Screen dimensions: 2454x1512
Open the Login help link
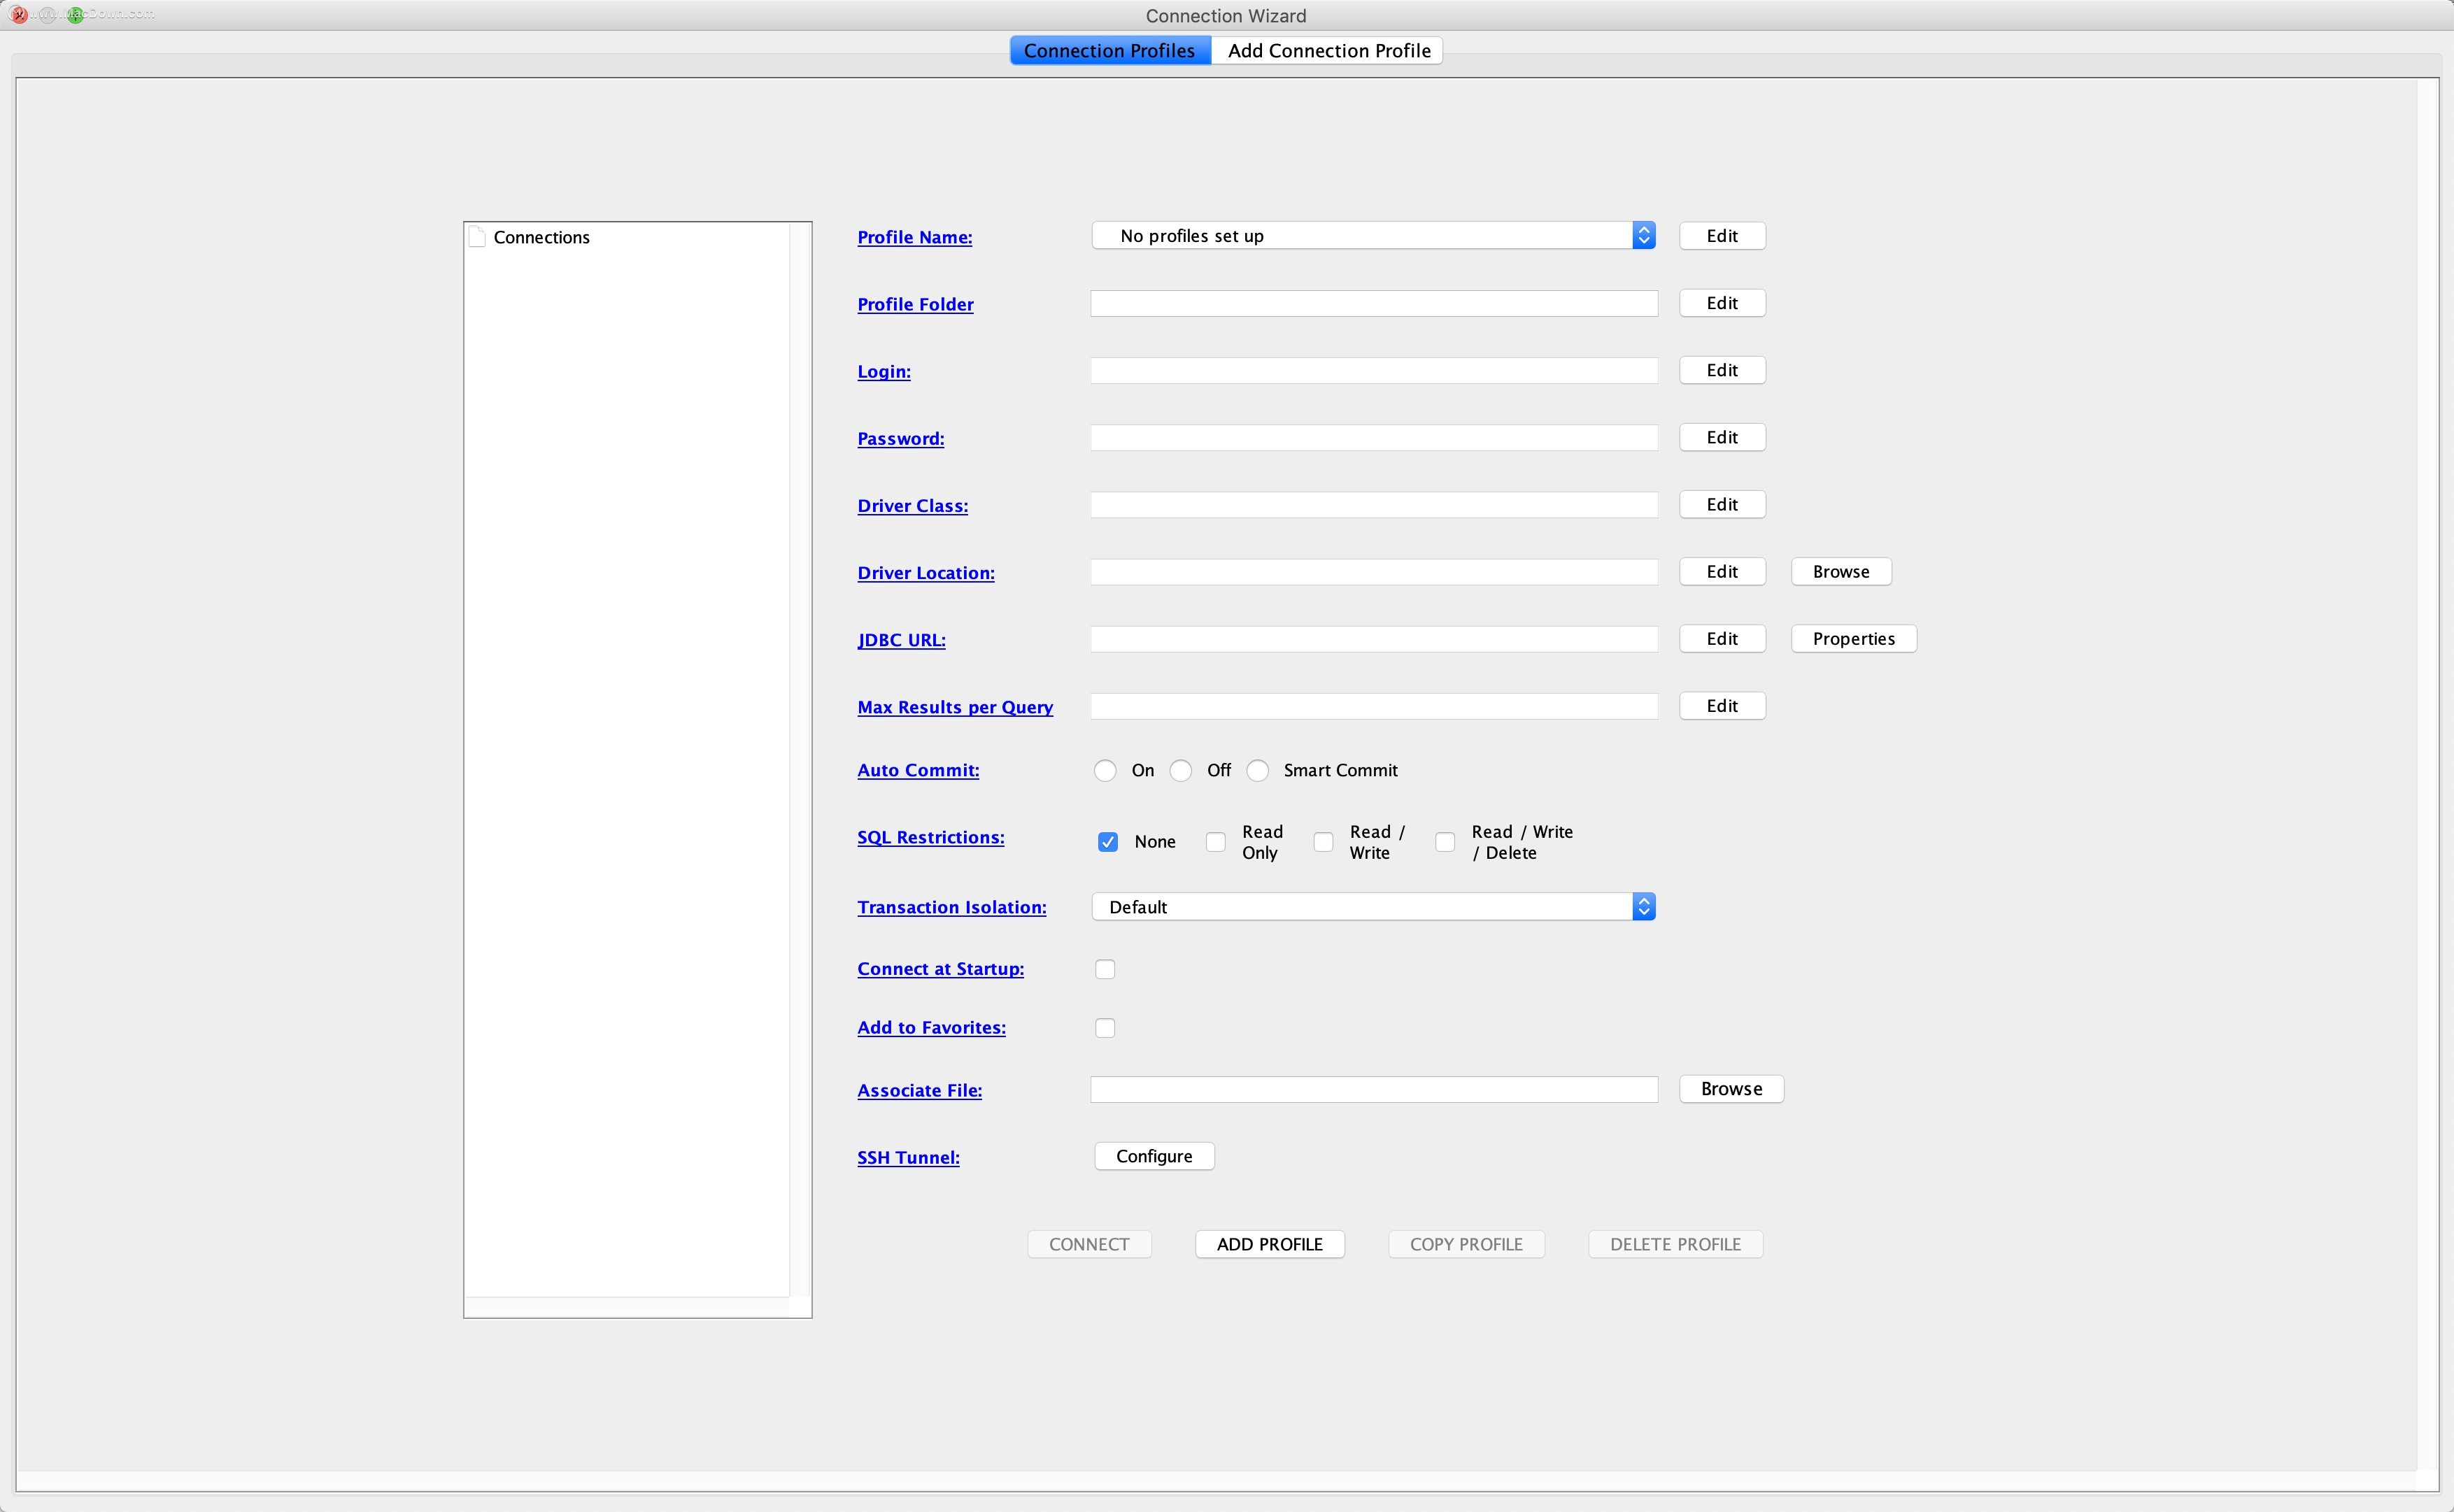point(884,371)
